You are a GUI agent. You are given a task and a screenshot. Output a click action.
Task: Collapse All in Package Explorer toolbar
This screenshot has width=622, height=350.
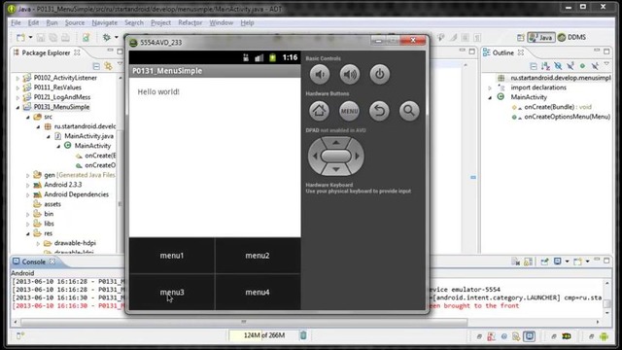click(x=96, y=66)
